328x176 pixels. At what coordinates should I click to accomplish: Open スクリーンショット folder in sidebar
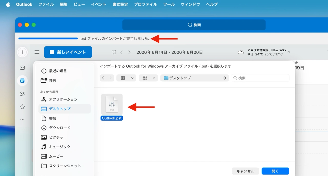[65, 166]
